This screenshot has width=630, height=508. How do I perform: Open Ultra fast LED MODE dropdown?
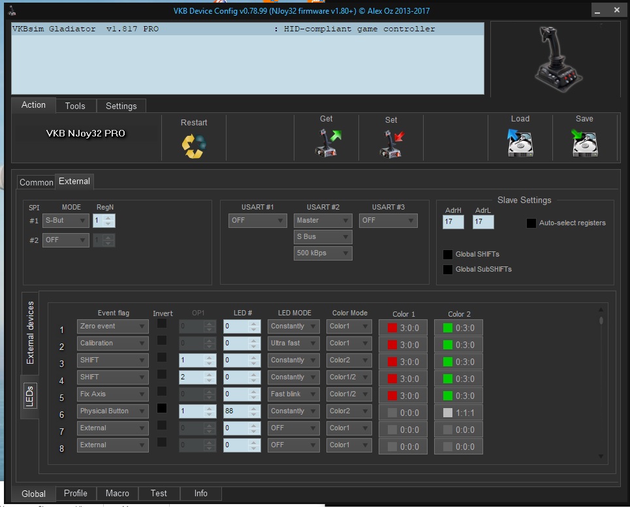click(x=293, y=343)
